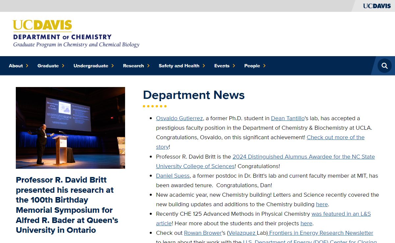Open the Safety and Health menu item
The height and width of the screenshot is (243, 395).
point(179,66)
